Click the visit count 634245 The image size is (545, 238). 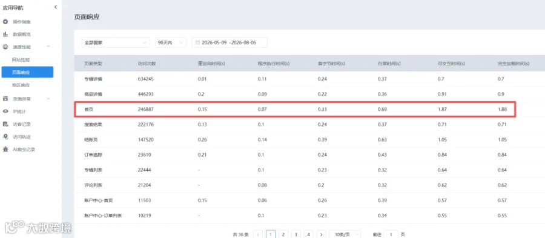(145, 79)
